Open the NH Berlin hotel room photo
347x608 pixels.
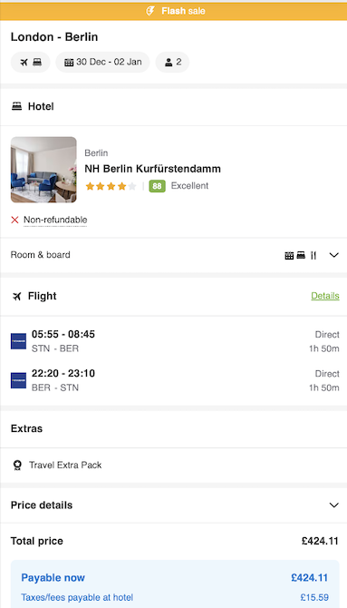pyautogui.click(x=43, y=170)
